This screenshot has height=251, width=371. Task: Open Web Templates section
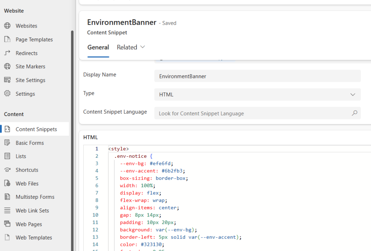point(34,238)
